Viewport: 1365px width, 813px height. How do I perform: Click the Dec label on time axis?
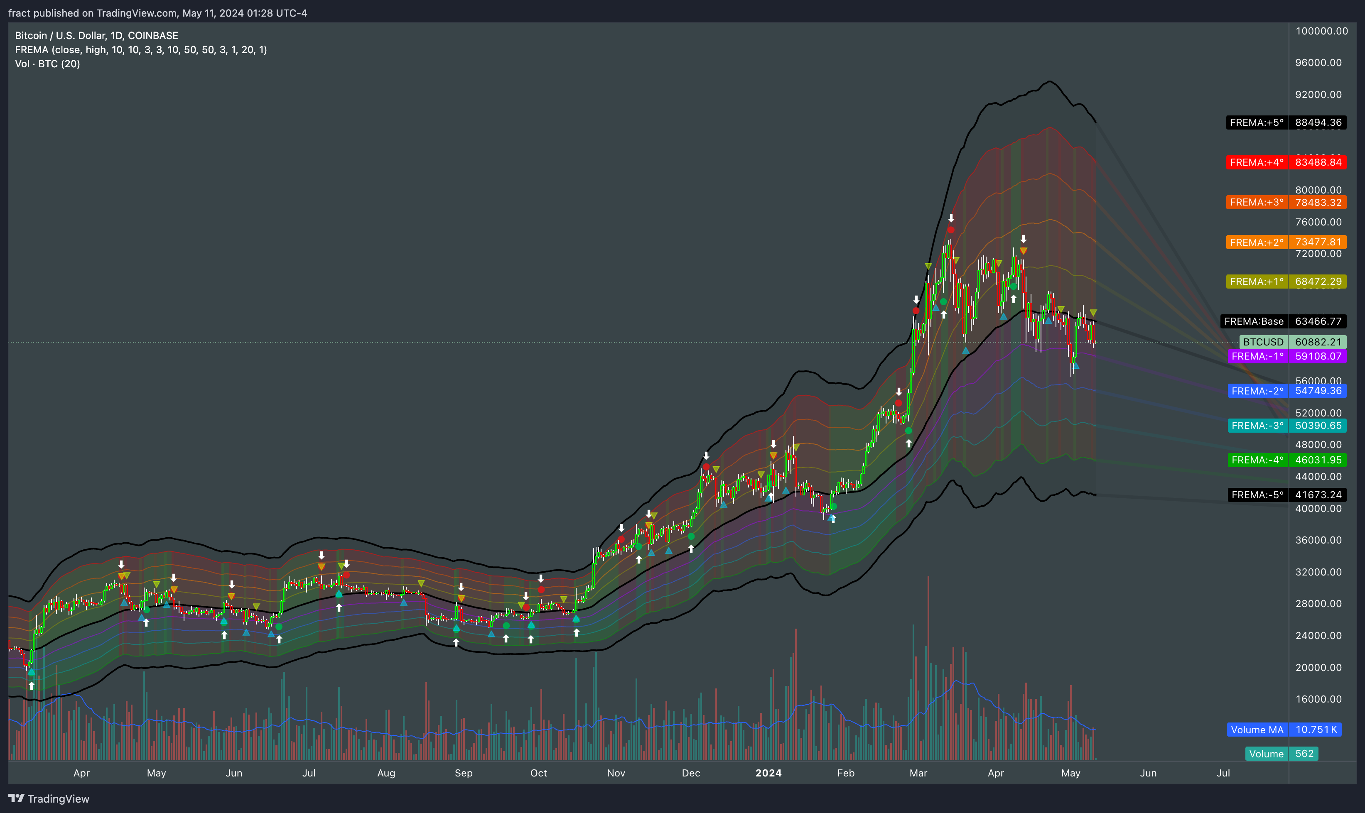coord(691,773)
